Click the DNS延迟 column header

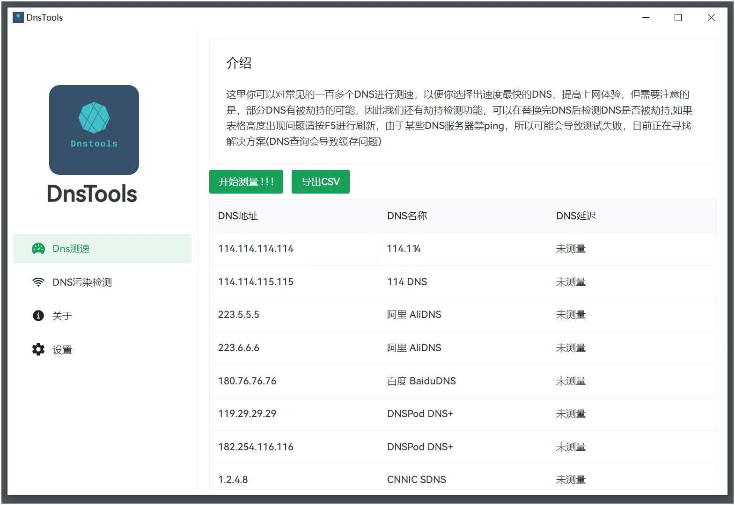[x=576, y=216]
